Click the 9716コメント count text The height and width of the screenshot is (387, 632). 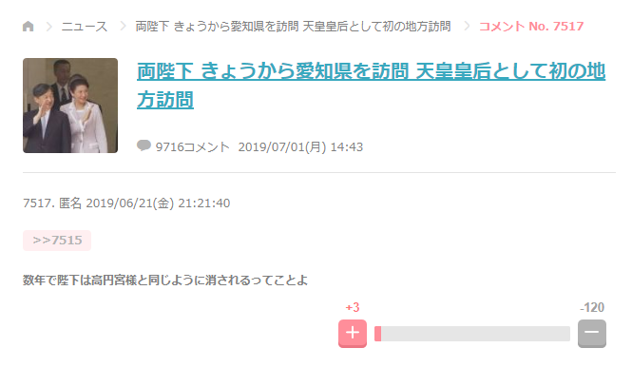(193, 147)
